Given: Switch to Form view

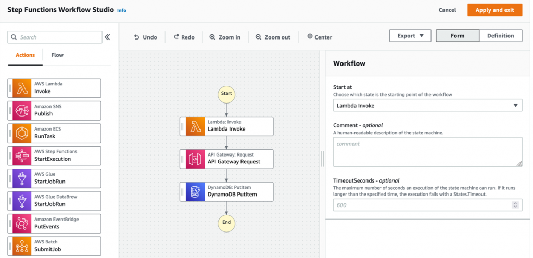Looking at the screenshot, I should pos(458,36).
